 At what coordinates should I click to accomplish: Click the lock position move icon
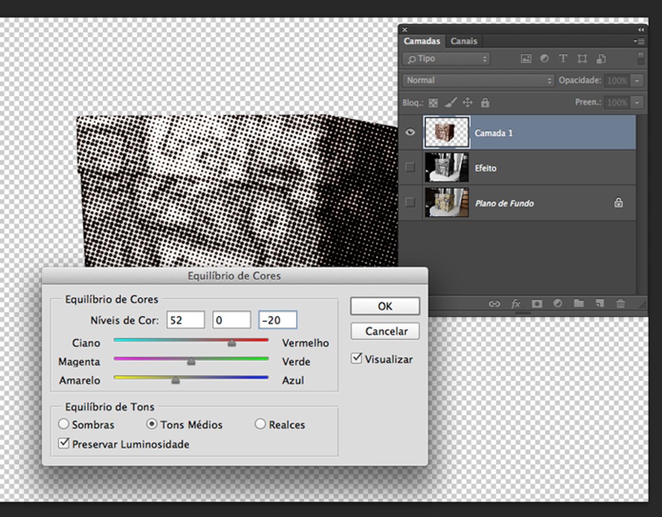pos(468,103)
